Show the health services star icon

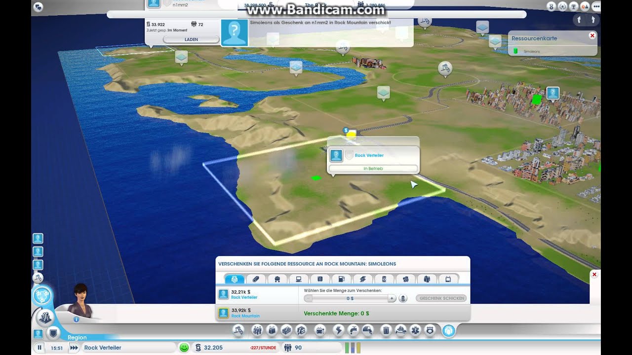pyautogui.click(x=415, y=330)
